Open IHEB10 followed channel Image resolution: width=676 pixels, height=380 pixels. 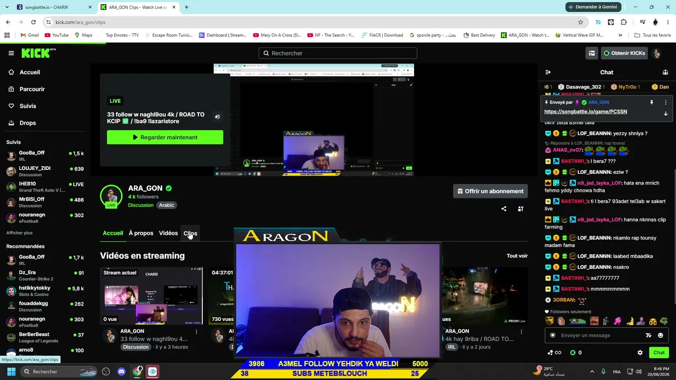tap(45, 187)
